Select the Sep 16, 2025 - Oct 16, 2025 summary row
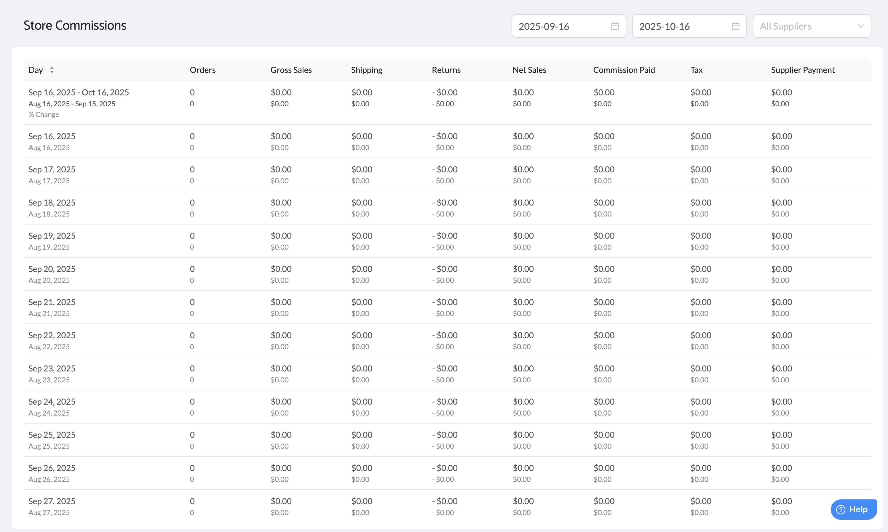 pos(79,92)
